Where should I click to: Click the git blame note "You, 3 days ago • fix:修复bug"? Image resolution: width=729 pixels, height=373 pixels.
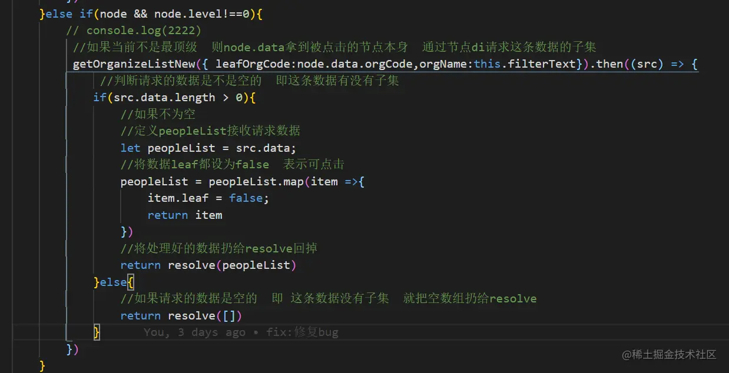tap(241, 332)
